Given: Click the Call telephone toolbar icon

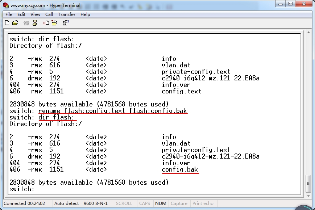Looking at the screenshot, I should (x=26, y=23).
